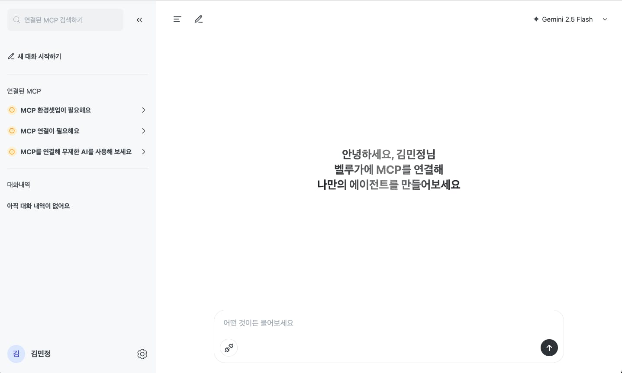Click the 아직 대화 내역이 없어요 text

(x=39, y=206)
